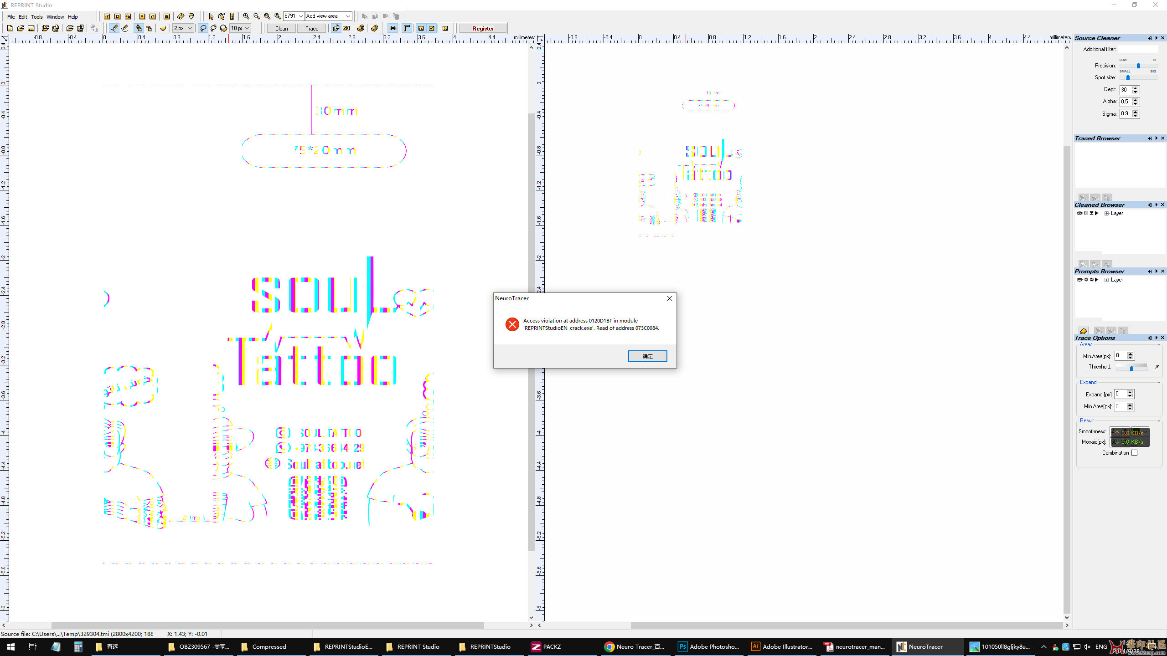Click the Spot size slider handle
Image resolution: width=1167 pixels, height=656 pixels.
coord(1128,77)
